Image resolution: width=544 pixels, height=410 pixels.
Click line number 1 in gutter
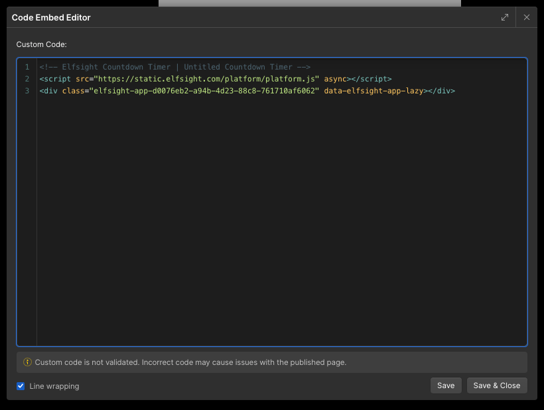(x=27, y=67)
